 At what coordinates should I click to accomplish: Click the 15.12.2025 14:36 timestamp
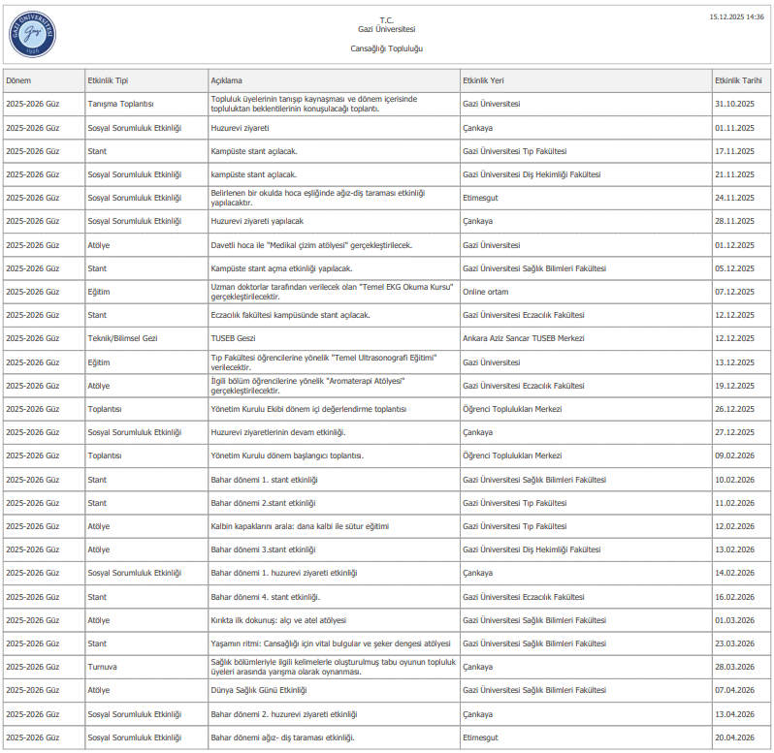pos(735,16)
